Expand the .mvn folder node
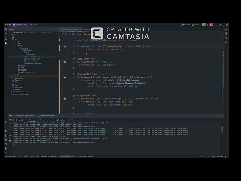 (x=11, y=37)
